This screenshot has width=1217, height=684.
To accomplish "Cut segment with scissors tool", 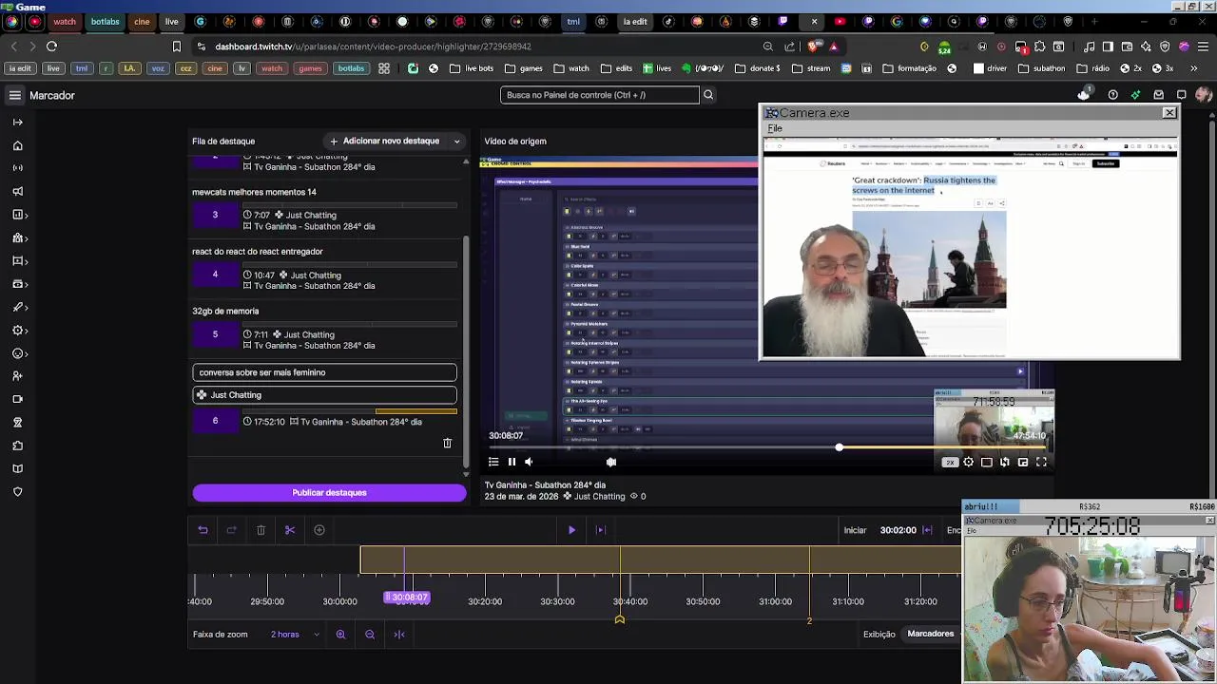I will [x=290, y=530].
